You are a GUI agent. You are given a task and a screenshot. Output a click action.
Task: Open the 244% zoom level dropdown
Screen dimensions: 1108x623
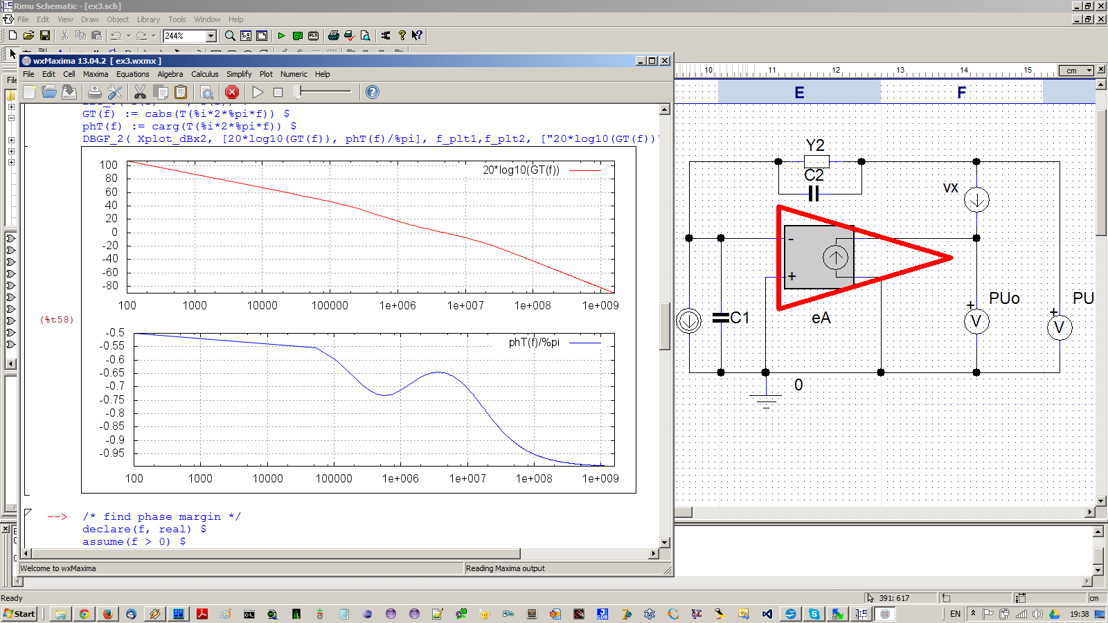tap(211, 36)
